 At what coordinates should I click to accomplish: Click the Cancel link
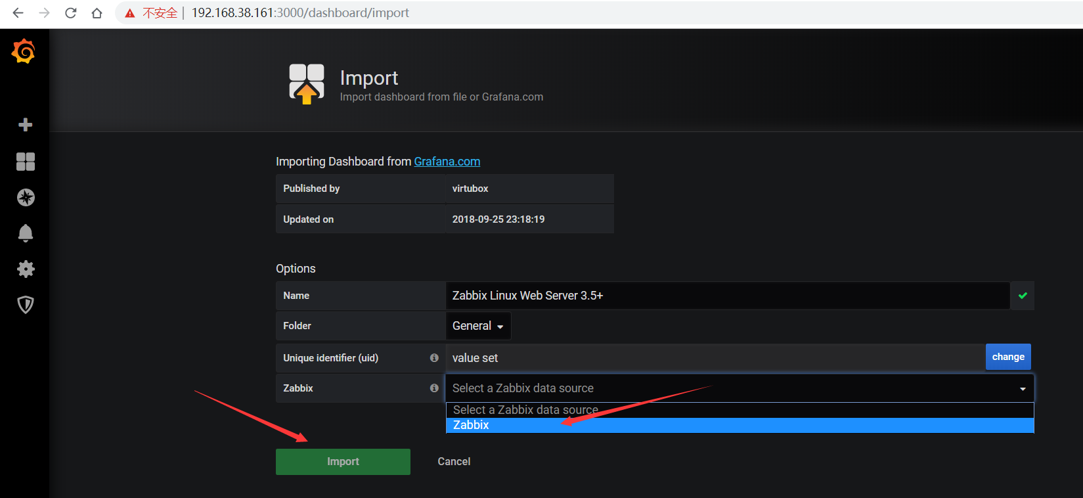click(454, 462)
